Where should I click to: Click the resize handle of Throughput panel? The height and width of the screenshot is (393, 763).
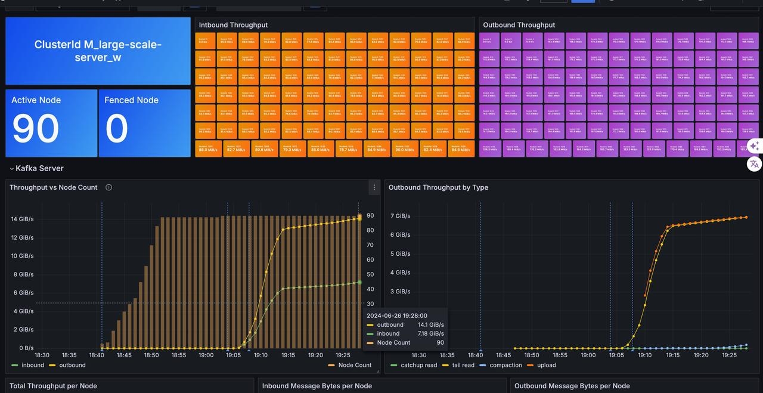(x=378, y=372)
